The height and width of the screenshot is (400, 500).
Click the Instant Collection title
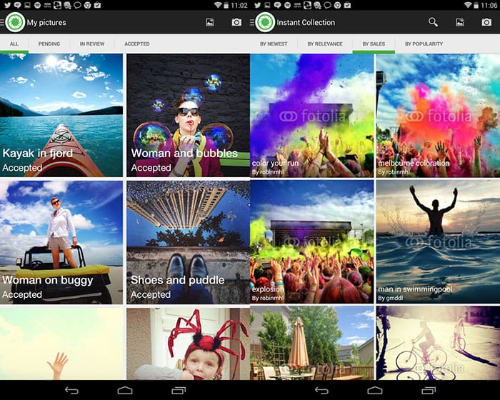(306, 22)
